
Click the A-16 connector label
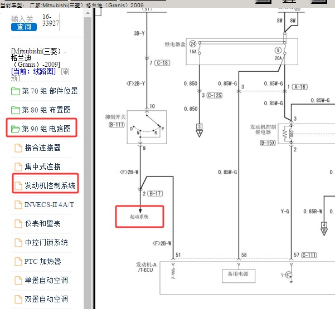(x=300, y=87)
